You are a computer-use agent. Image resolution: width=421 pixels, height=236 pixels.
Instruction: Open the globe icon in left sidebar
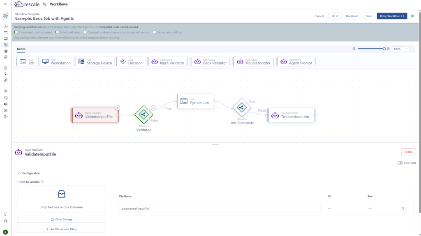coord(5,117)
